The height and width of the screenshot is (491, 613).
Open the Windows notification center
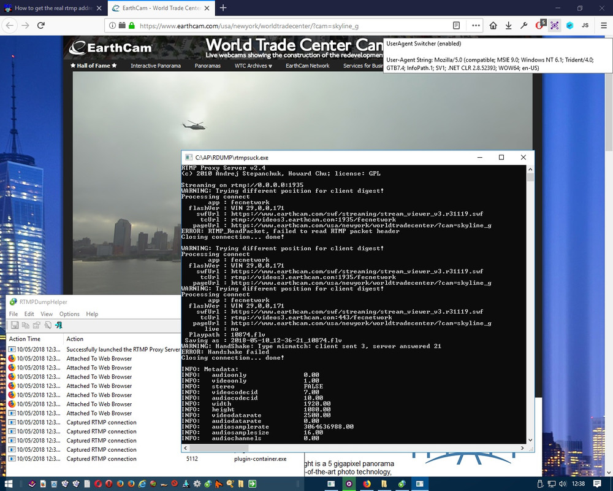point(597,484)
